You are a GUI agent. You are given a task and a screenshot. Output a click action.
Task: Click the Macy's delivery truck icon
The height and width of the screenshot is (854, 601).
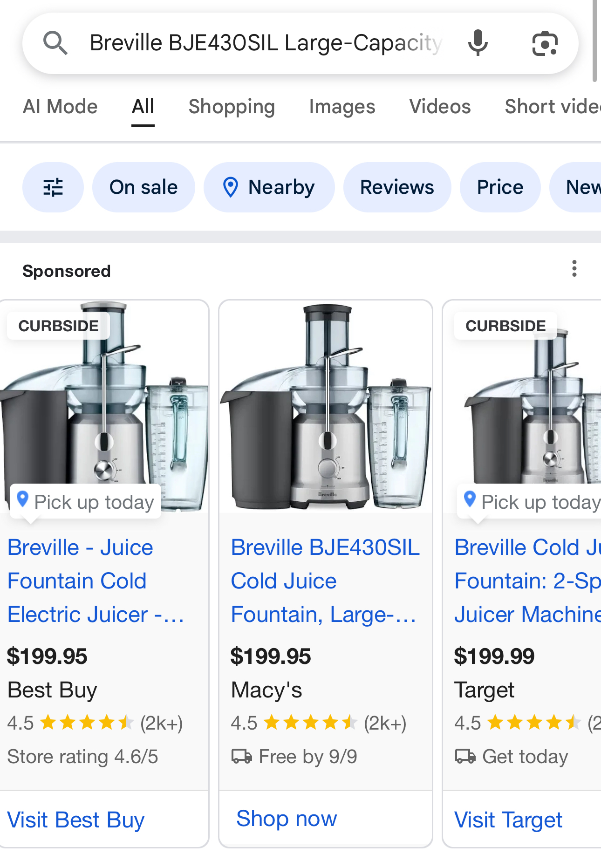pos(242,756)
